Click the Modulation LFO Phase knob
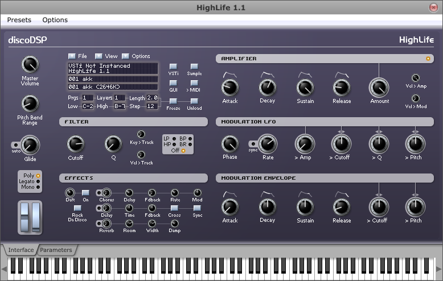The height and width of the screenshot is (281, 443). point(229,143)
